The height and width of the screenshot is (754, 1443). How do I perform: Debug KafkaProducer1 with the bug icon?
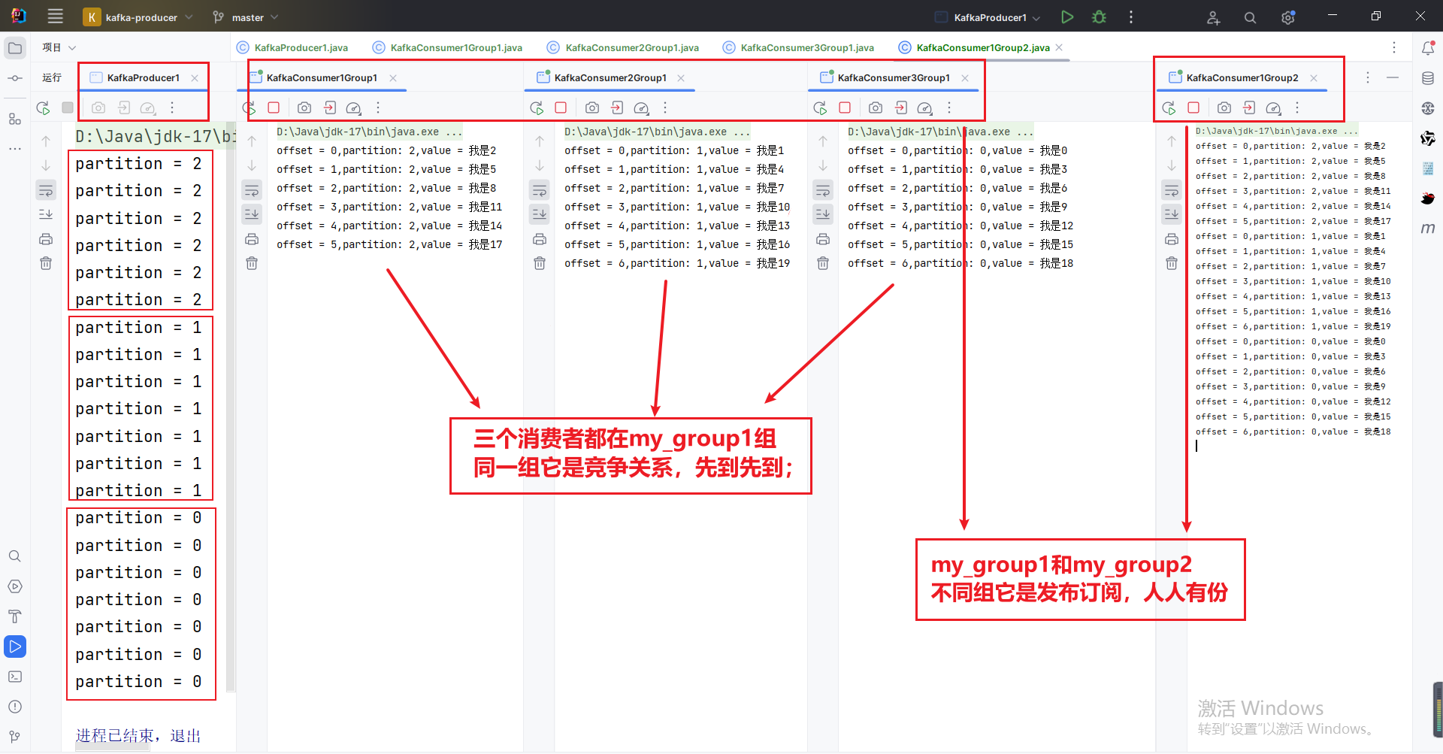[x=1099, y=17]
